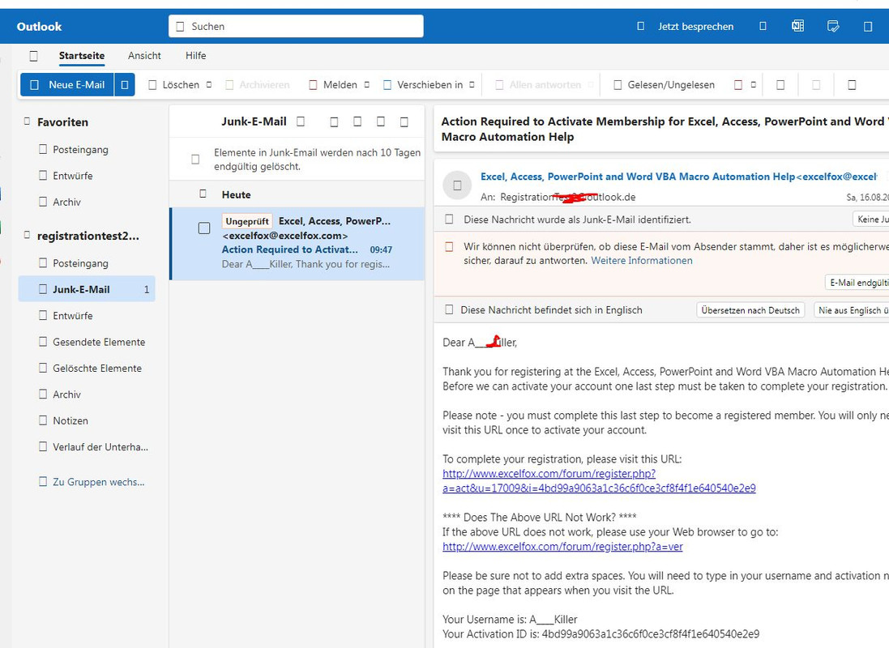Open the My Day To Do icon

(833, 26)
